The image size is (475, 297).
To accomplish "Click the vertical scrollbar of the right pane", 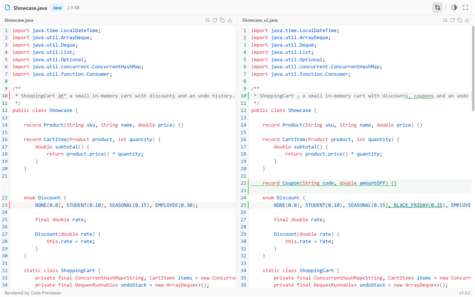I will 473,68.
